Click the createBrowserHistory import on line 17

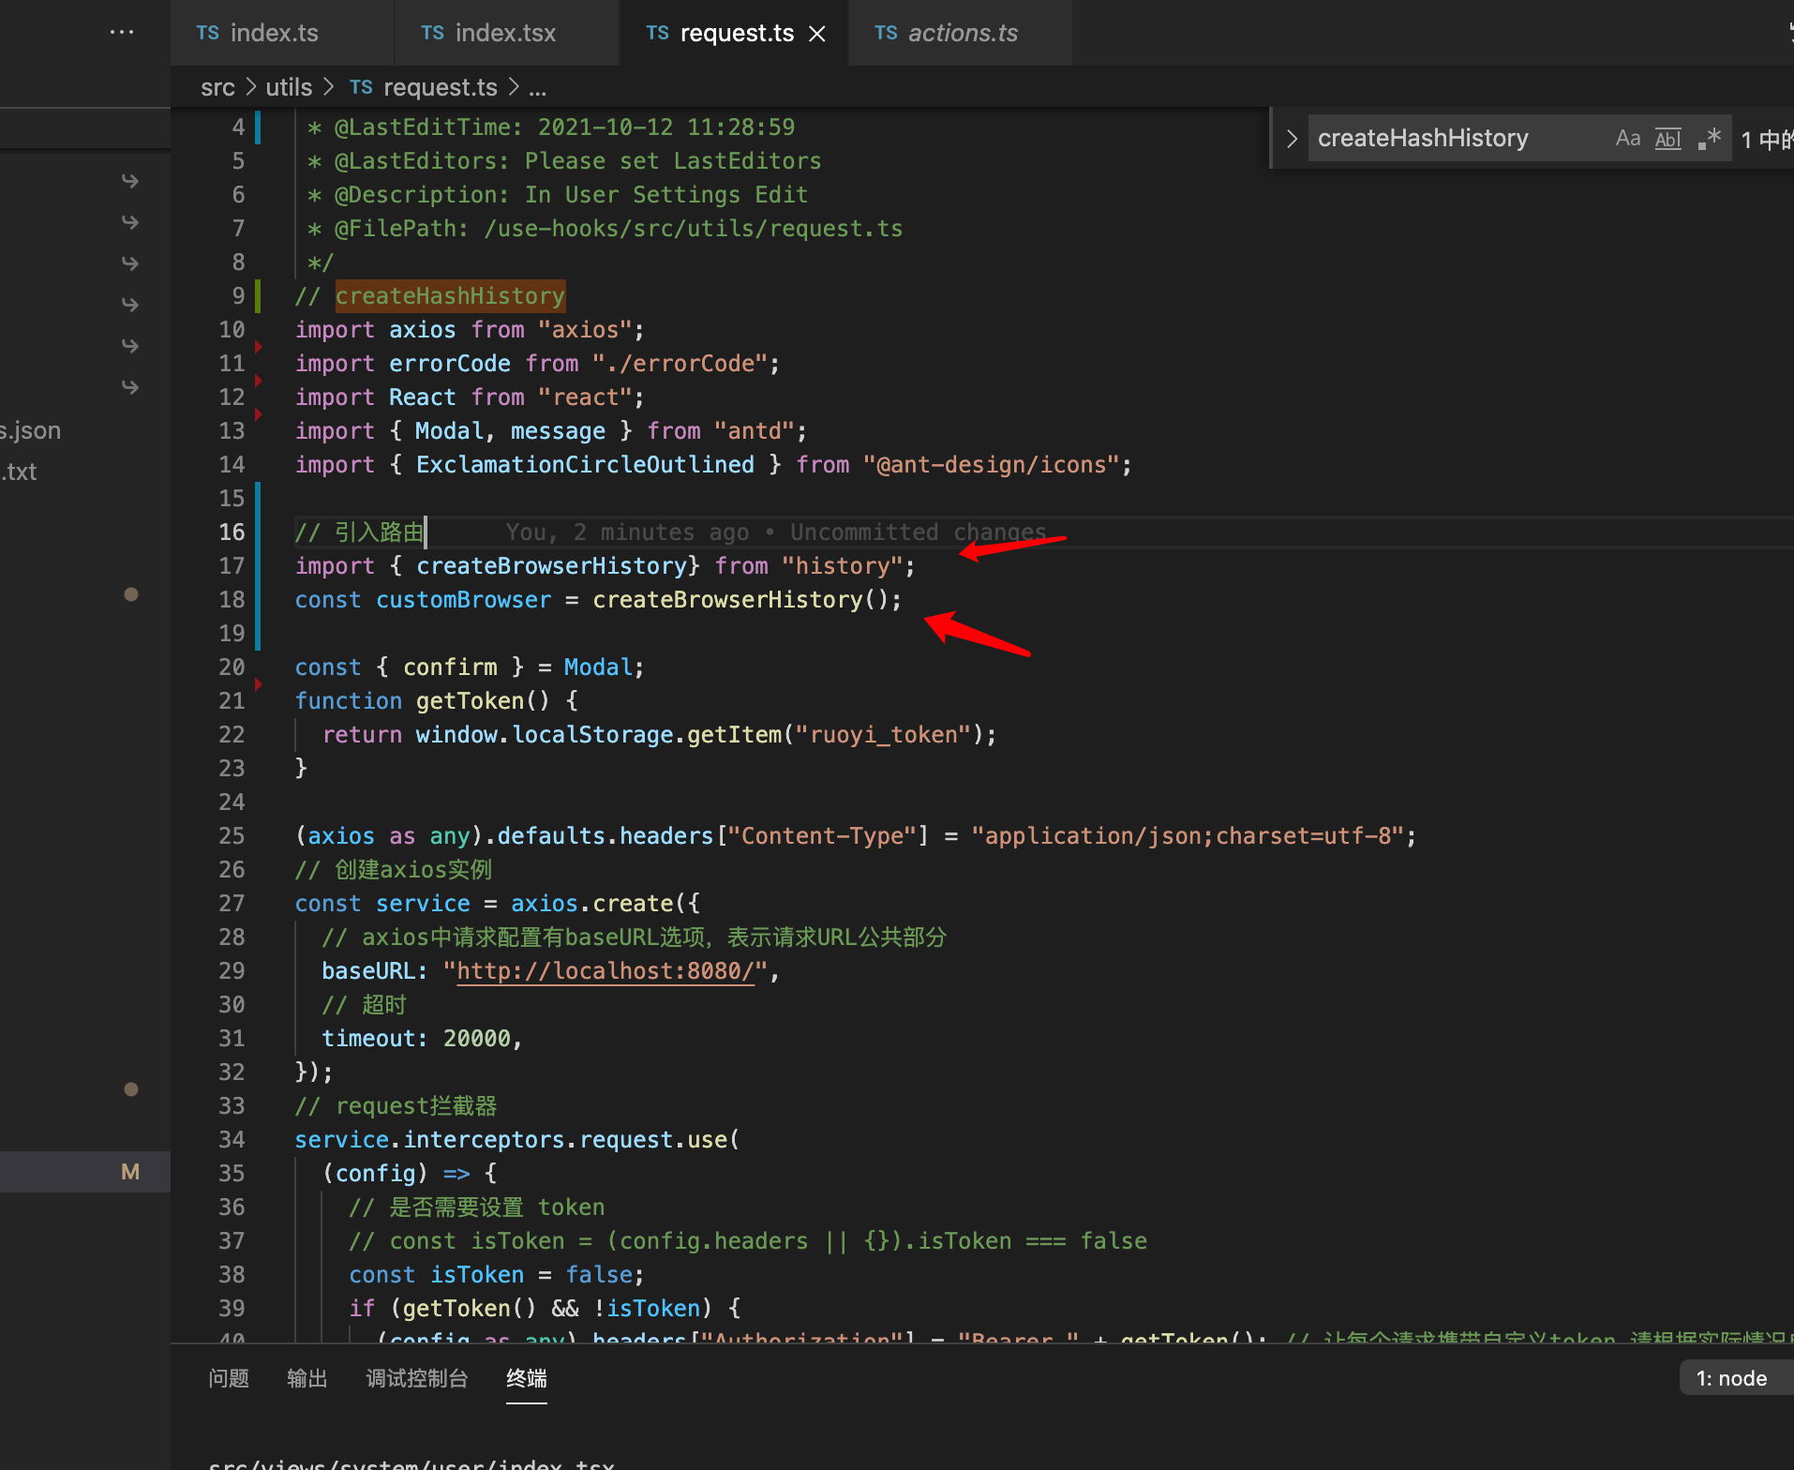click(x=552, y=566)
